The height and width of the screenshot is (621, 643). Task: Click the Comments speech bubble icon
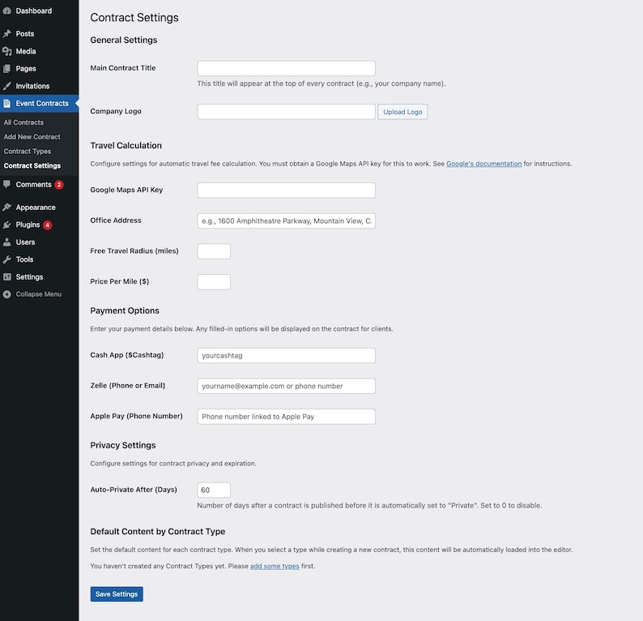point(7,184)
